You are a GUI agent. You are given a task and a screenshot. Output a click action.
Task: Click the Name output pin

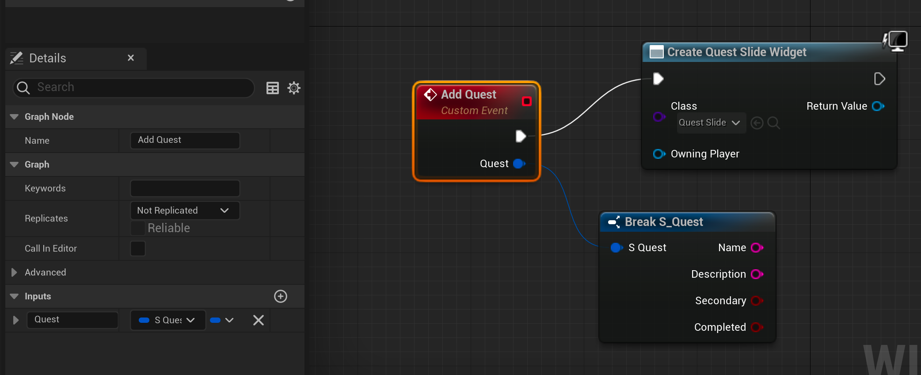coord(757,248)
